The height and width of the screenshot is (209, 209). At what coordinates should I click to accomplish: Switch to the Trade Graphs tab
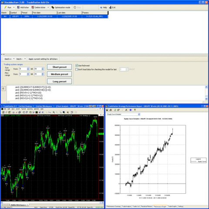172,206
